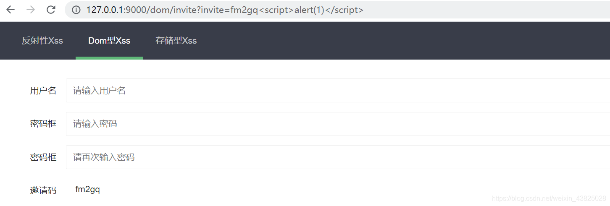Image resolution: width=610 pixels, height=206 pixels.
Task: View site information via the info icon
Action: coord(76,10)
